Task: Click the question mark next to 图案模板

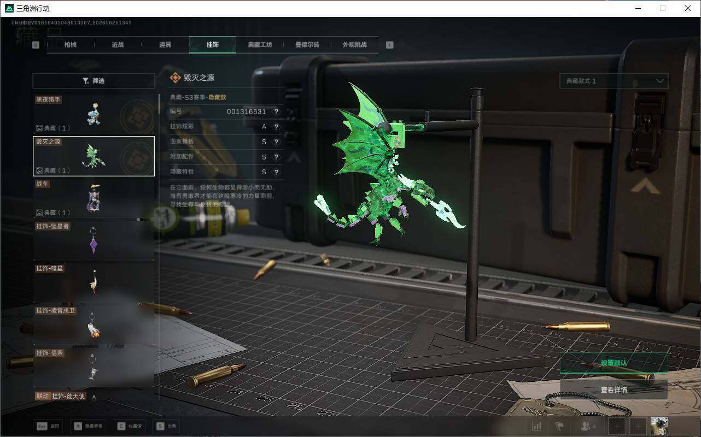Action: [276, 142]
